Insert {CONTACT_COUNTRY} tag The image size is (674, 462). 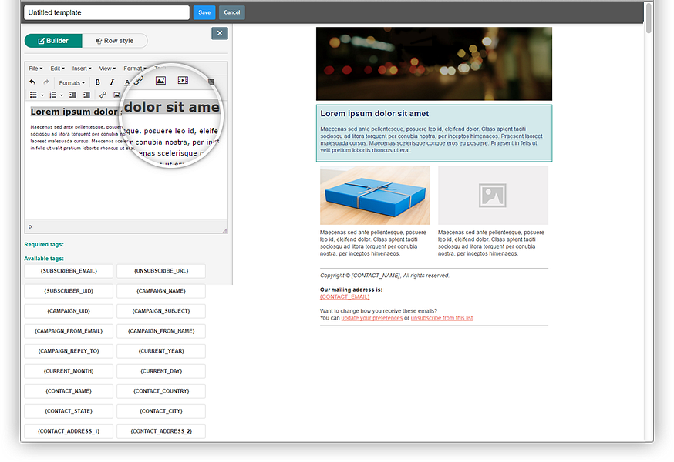pos(161,391)
